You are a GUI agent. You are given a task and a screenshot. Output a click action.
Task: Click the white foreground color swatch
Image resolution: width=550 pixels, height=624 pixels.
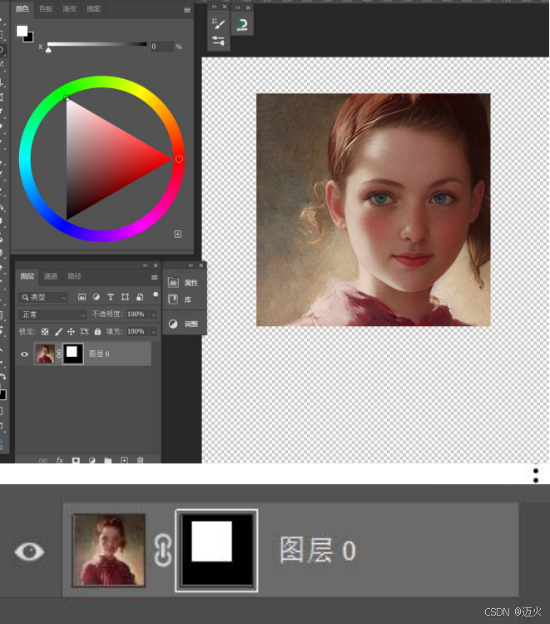[21, 30]
